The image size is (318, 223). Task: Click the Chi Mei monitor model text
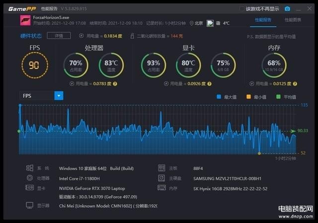pyautogui.click(x=108, y=206)
